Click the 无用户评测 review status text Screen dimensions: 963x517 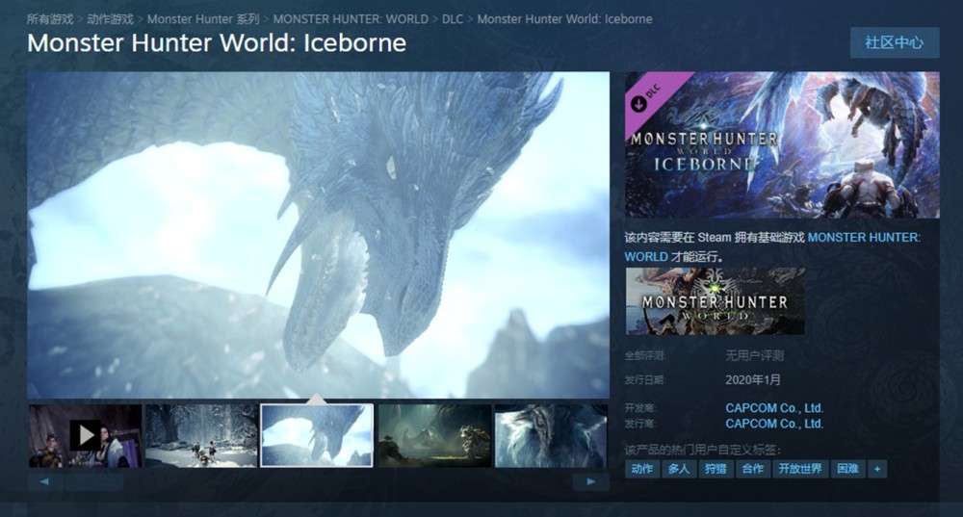tap(754, 355)
